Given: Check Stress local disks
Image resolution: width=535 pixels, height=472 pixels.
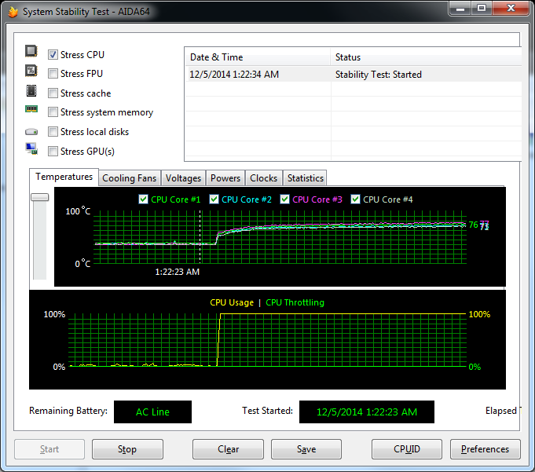Looking at the screenshot, I should 53,132.
